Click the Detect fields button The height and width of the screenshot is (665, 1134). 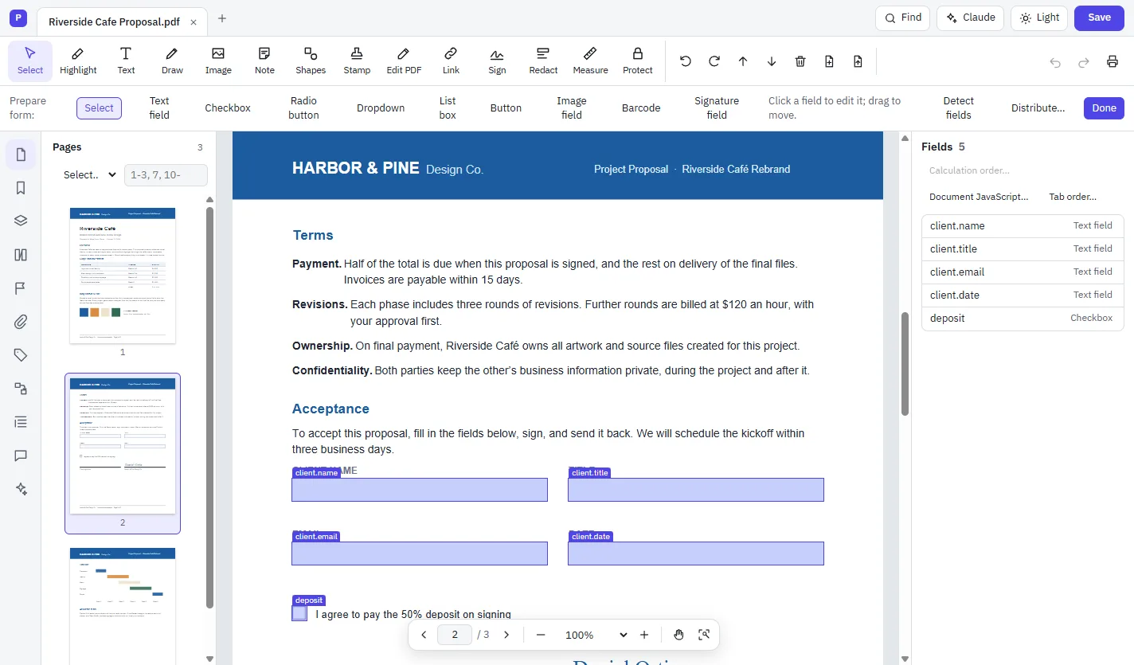click(x=959, y=108)
